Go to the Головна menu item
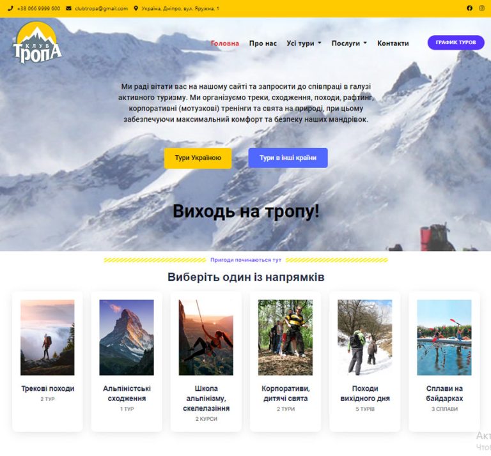The height and width of the screenshot is (456, 491). click(225, 43)
